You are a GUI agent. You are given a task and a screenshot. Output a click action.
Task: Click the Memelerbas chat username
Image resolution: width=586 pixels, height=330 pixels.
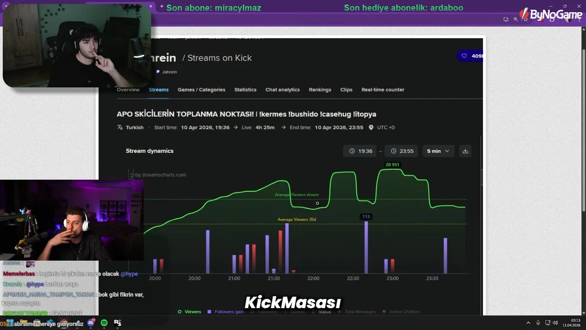[x=19, y=274]
